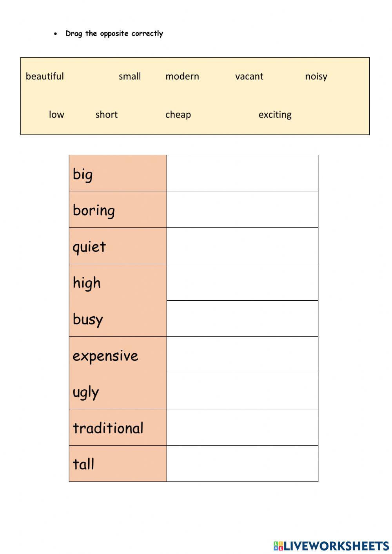Click the empty answer box beside 'big'

(242, 173)
